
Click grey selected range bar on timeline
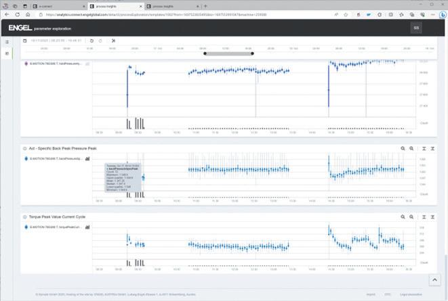point(228,53)
